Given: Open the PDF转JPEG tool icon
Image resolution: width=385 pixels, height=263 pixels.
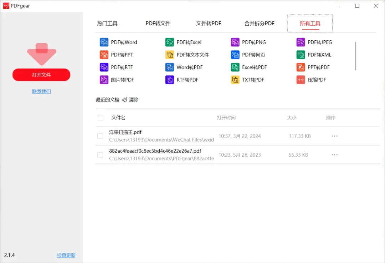Looking at the screenshot, I should pyautogui.click(x=301, y=42).
